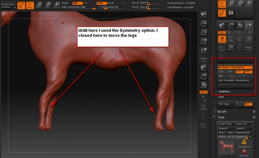Click Load Tool
Viewport: 259px width, 158px height.
[226, 124]
